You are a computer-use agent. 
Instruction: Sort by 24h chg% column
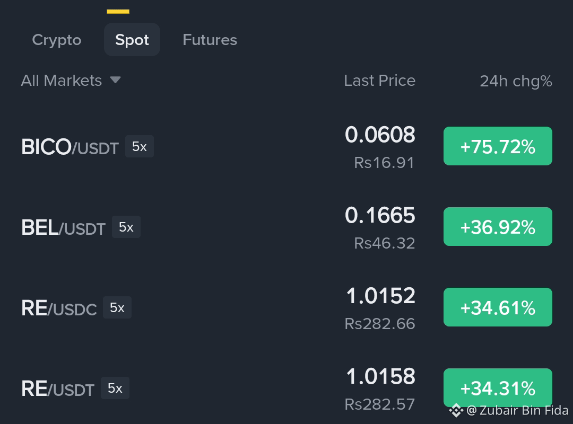pos(516,81)
